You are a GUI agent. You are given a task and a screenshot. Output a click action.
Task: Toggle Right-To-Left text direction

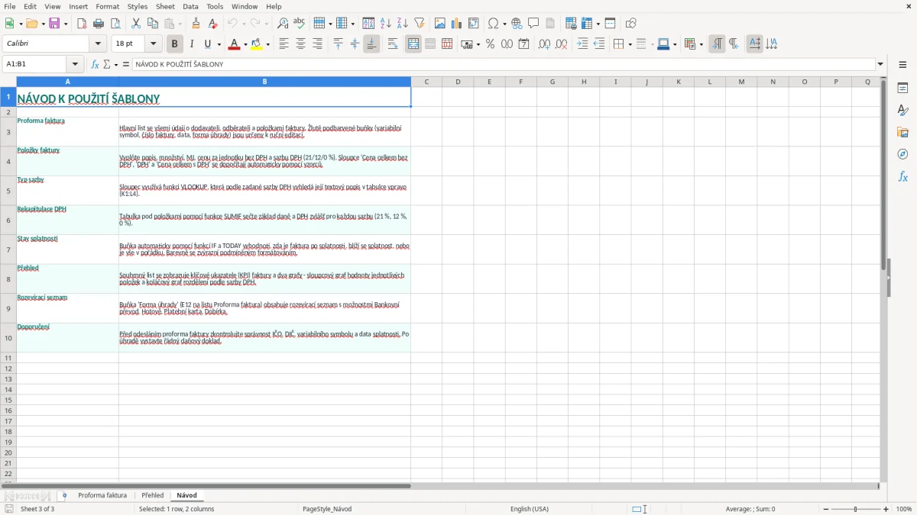734,44
